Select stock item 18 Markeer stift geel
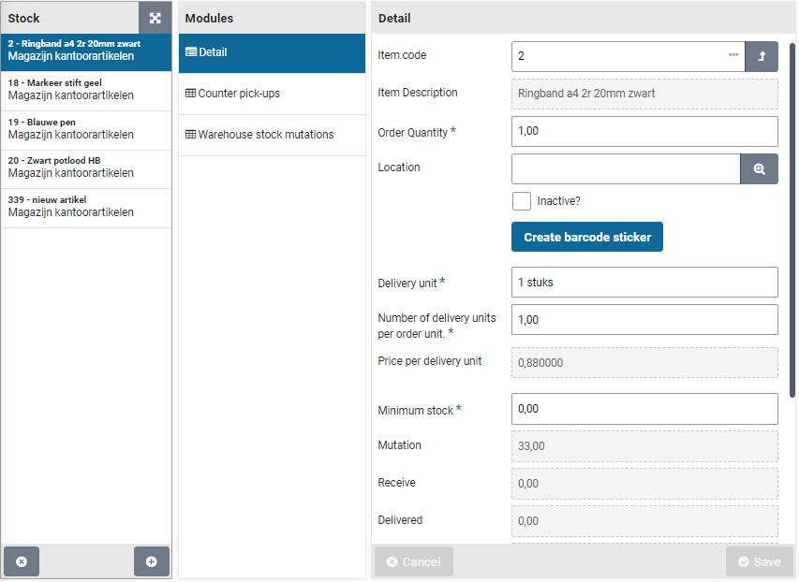The width and height of the screenshot is (799, 582). coord(86,90)
